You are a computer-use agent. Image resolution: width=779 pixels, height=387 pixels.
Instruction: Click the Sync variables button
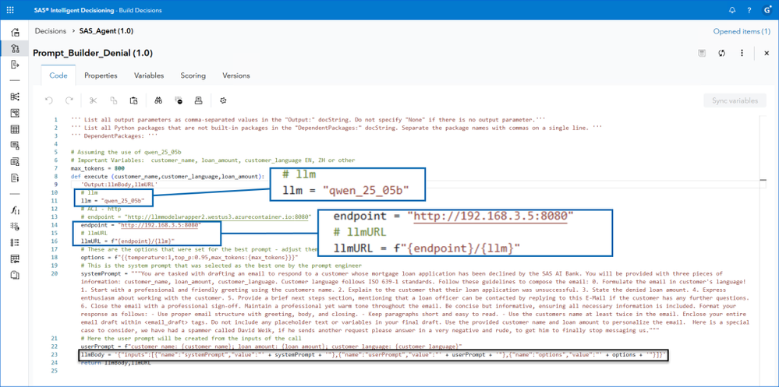point(735,100)
